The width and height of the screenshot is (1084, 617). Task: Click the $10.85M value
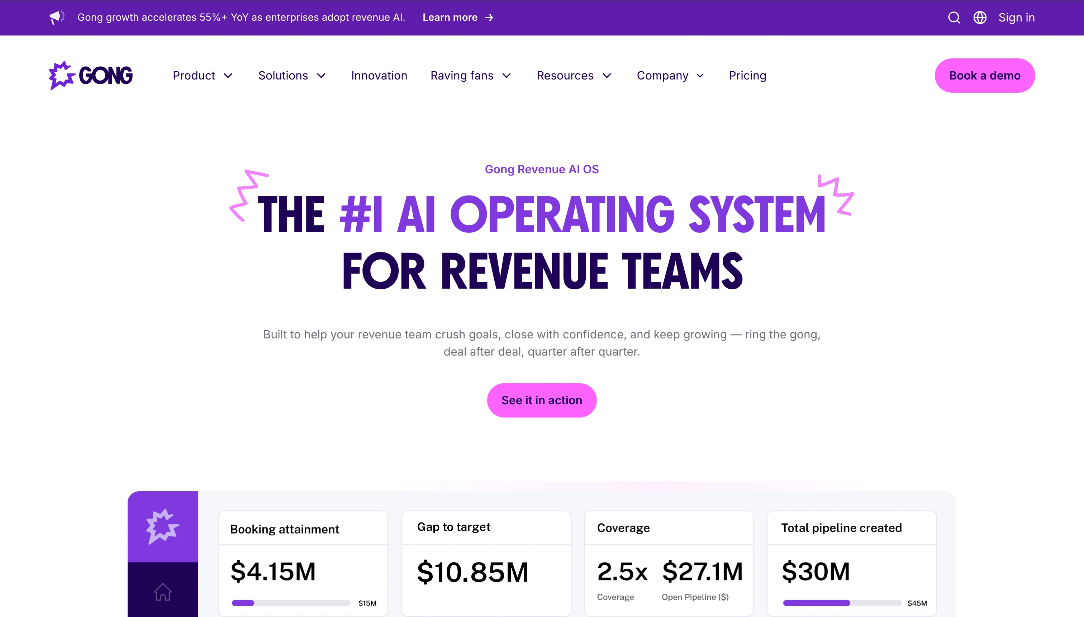[x=473, y=572]
